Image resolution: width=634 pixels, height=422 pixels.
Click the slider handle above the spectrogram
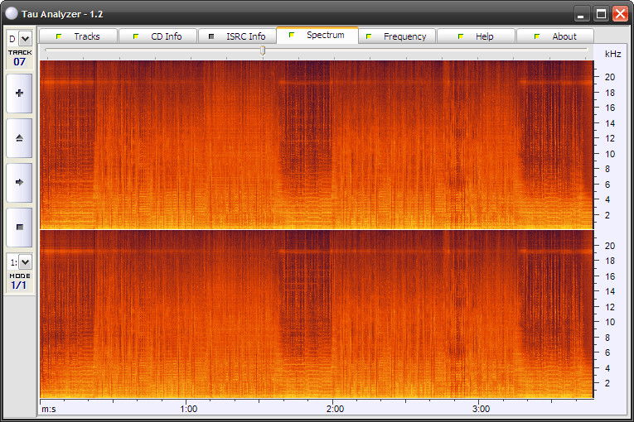point(263,50)
